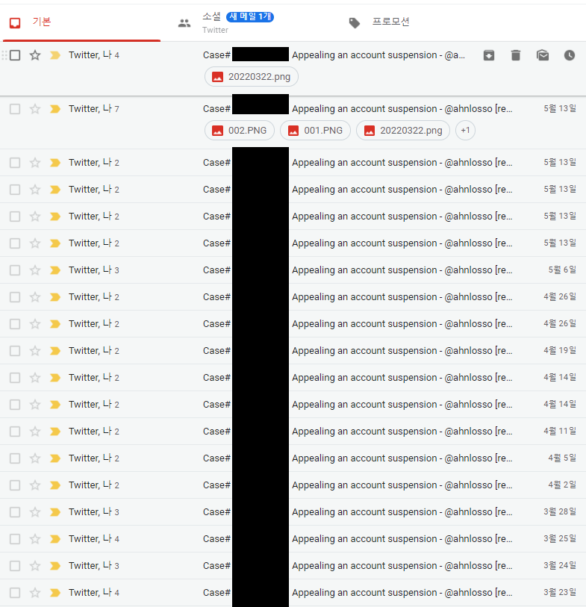586x607 pixels.
Task: Expand the +1 additional attachments chip
Action: 465,131
